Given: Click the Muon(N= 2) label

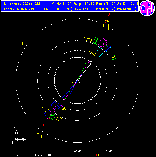Looking at the screenshot, I should point(127,9).
